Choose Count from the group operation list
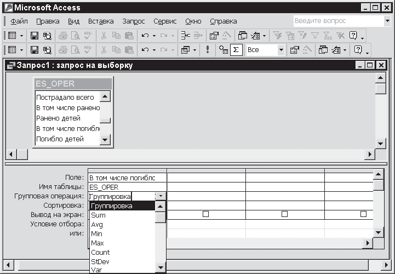The width and height of the screenshot is (395, 274). [101, 253]
